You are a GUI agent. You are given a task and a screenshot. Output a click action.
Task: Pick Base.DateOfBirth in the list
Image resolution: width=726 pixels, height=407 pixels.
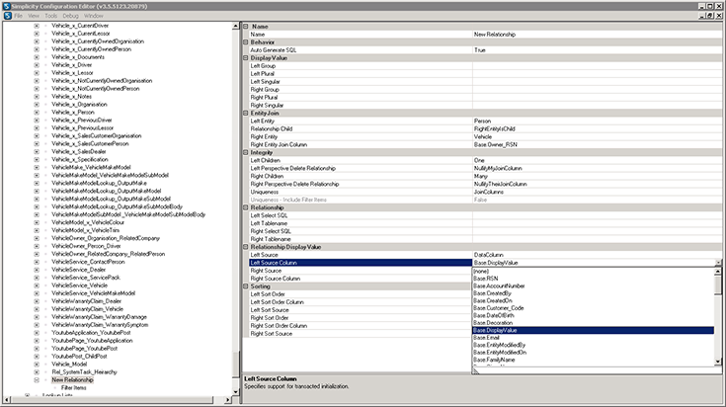point(593,315)
